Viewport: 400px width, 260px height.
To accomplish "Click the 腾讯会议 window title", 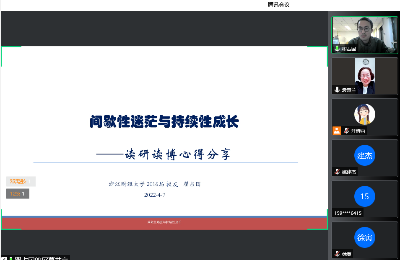I will [279, 5].
